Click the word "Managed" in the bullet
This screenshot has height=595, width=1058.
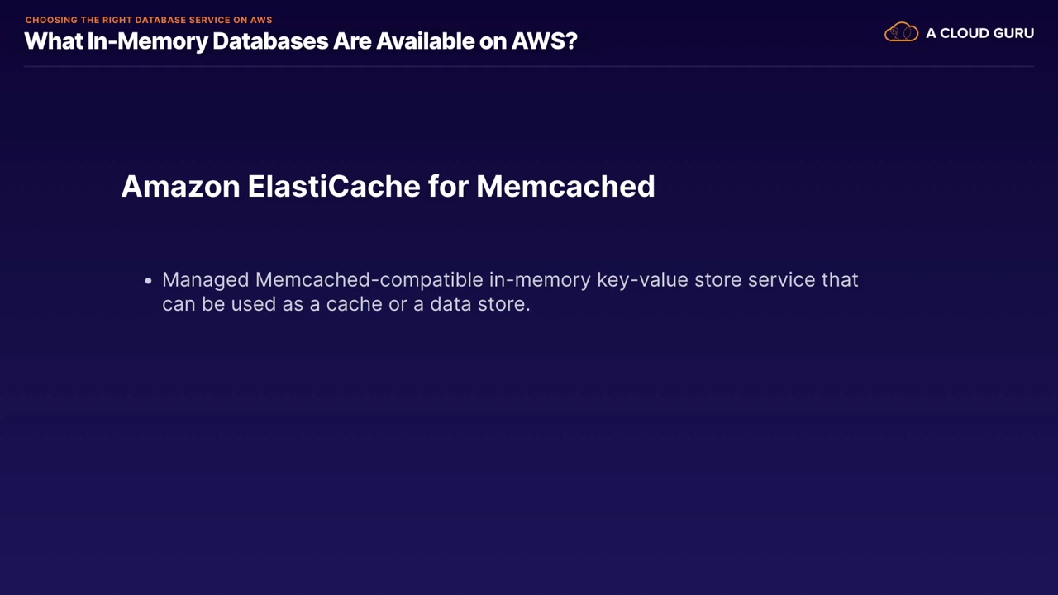tap(205, 280)
